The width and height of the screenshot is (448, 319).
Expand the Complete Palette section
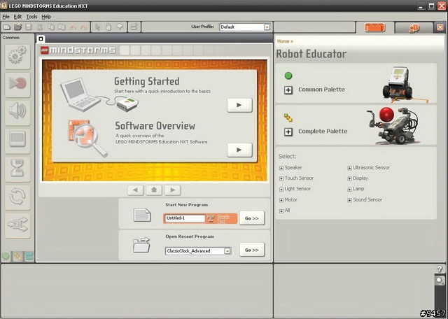(288, 132)
